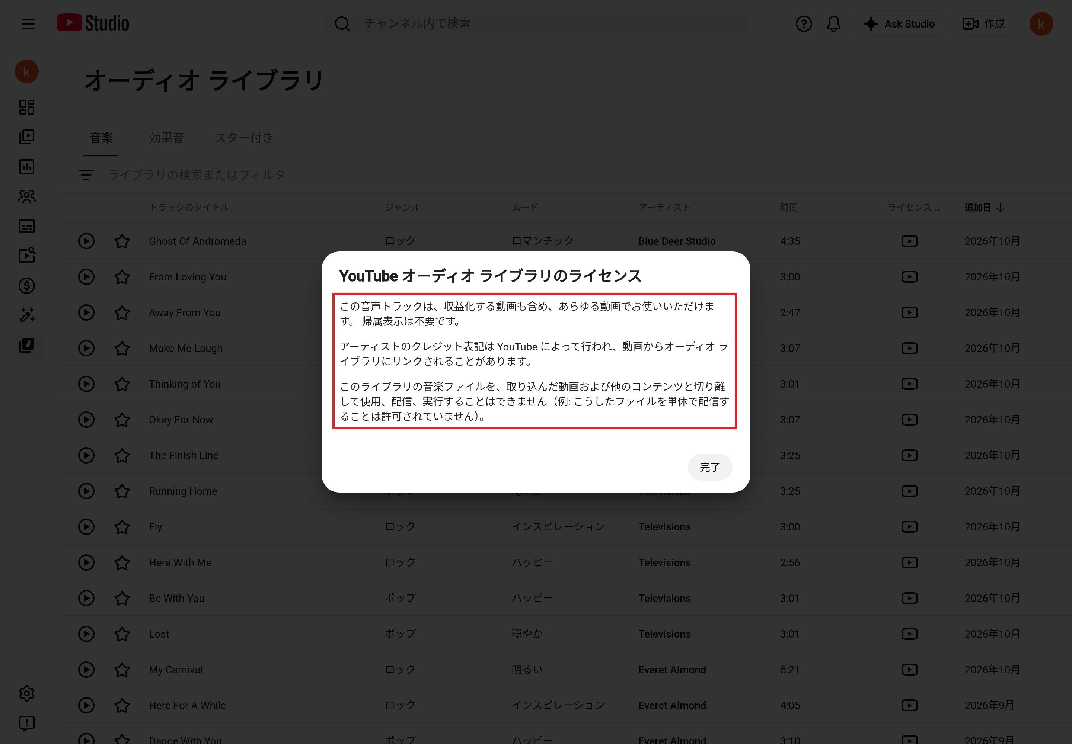The image size is (1072, 744).
Task: Open the license icon for Here With Me
Action: [909, 563]
